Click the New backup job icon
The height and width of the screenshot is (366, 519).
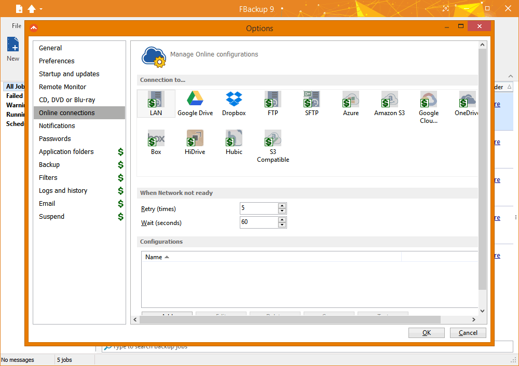(x=13, y=49)
